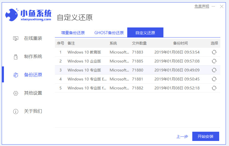Close the 小鱼系统 window
This screenshot has height=146, width=229.
221,6
